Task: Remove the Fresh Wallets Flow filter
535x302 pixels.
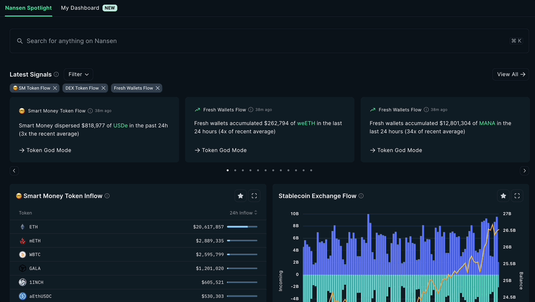Action: [x=158, y=88]
